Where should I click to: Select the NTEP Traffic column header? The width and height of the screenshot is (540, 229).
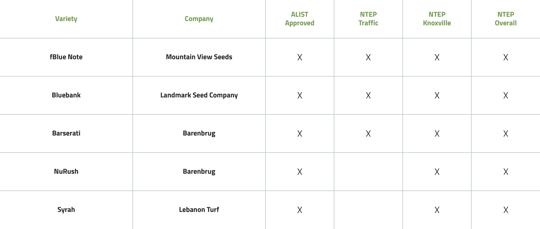pyautogui.click(x=368, y=19)
